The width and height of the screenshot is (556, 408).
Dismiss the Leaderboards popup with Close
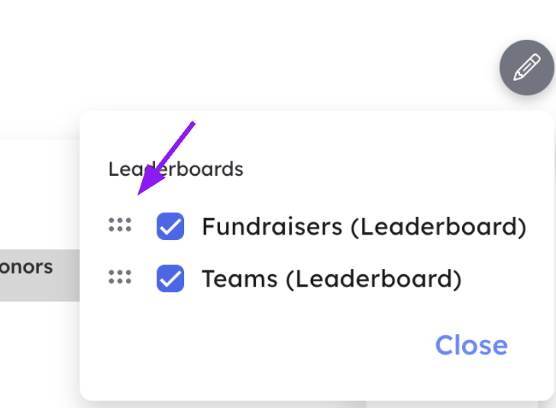(471, 345)
